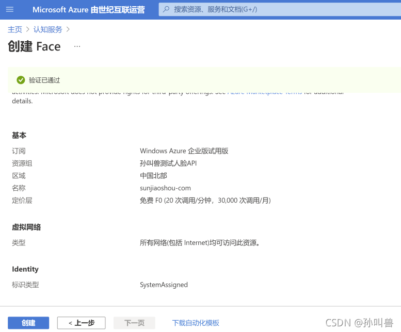Viewport: 401px width, 332px height.
Task: Click the Identity section heading
Action: (x=25, y=269)
